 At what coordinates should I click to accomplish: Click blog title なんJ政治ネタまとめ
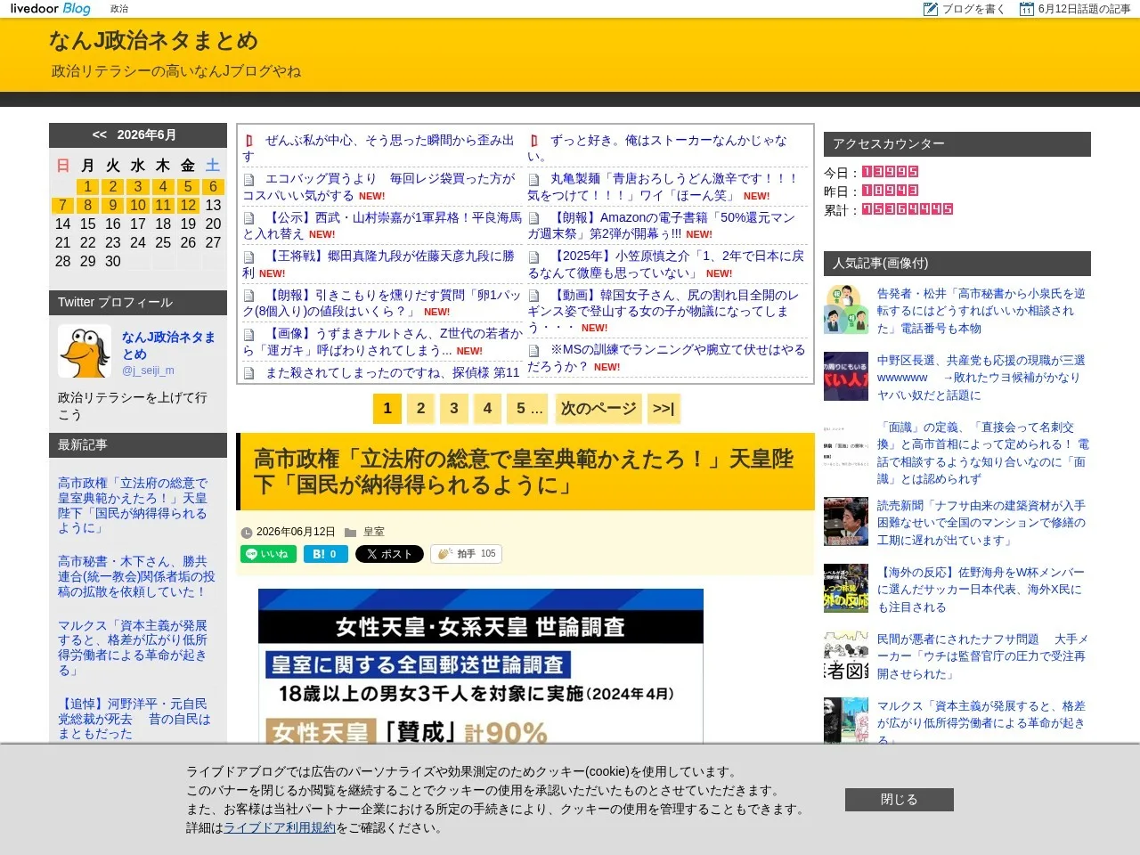point(154,41)
